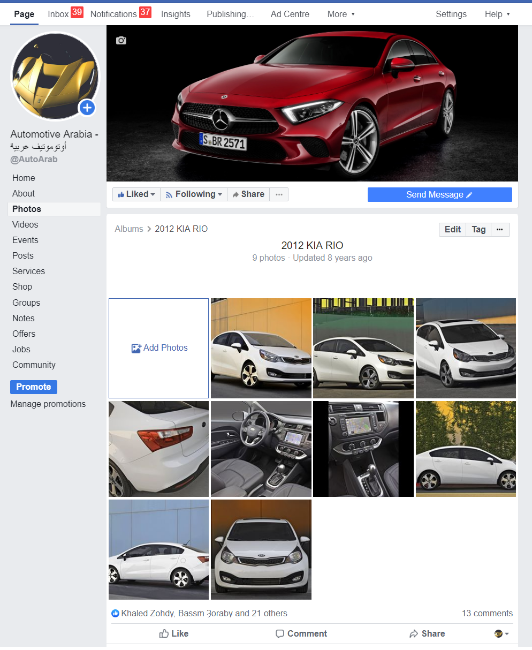532x650 pixels.
Task: View the 13 comments link
Action: 487,613
